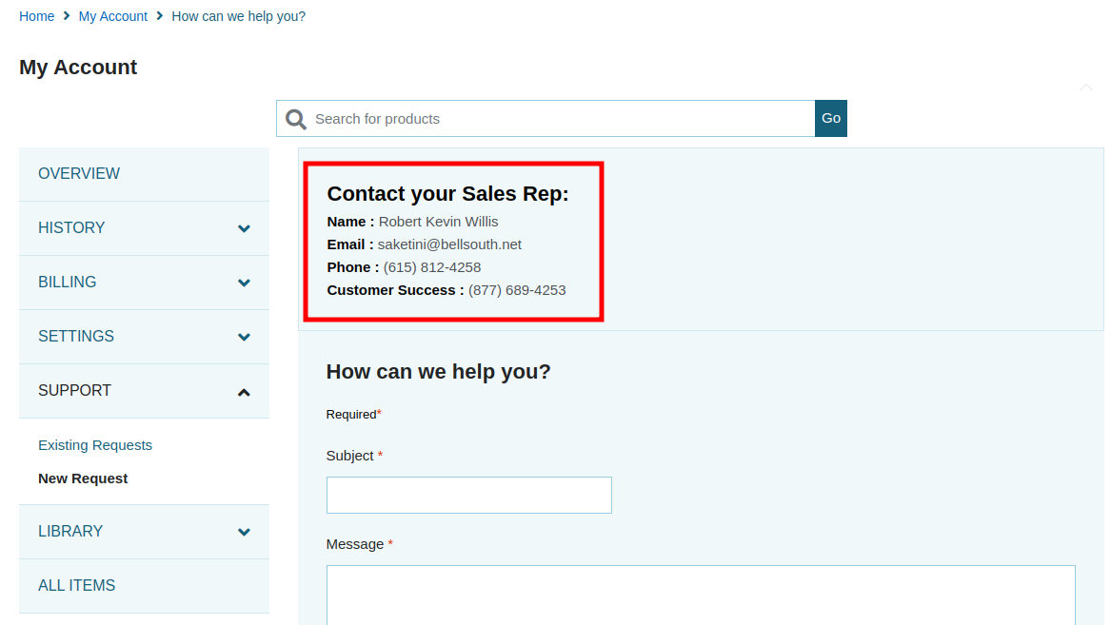The height and width of the screenshot is (625, 1111).
Task: Click the magnifying glass search icon
Action: tap(296, 119)
